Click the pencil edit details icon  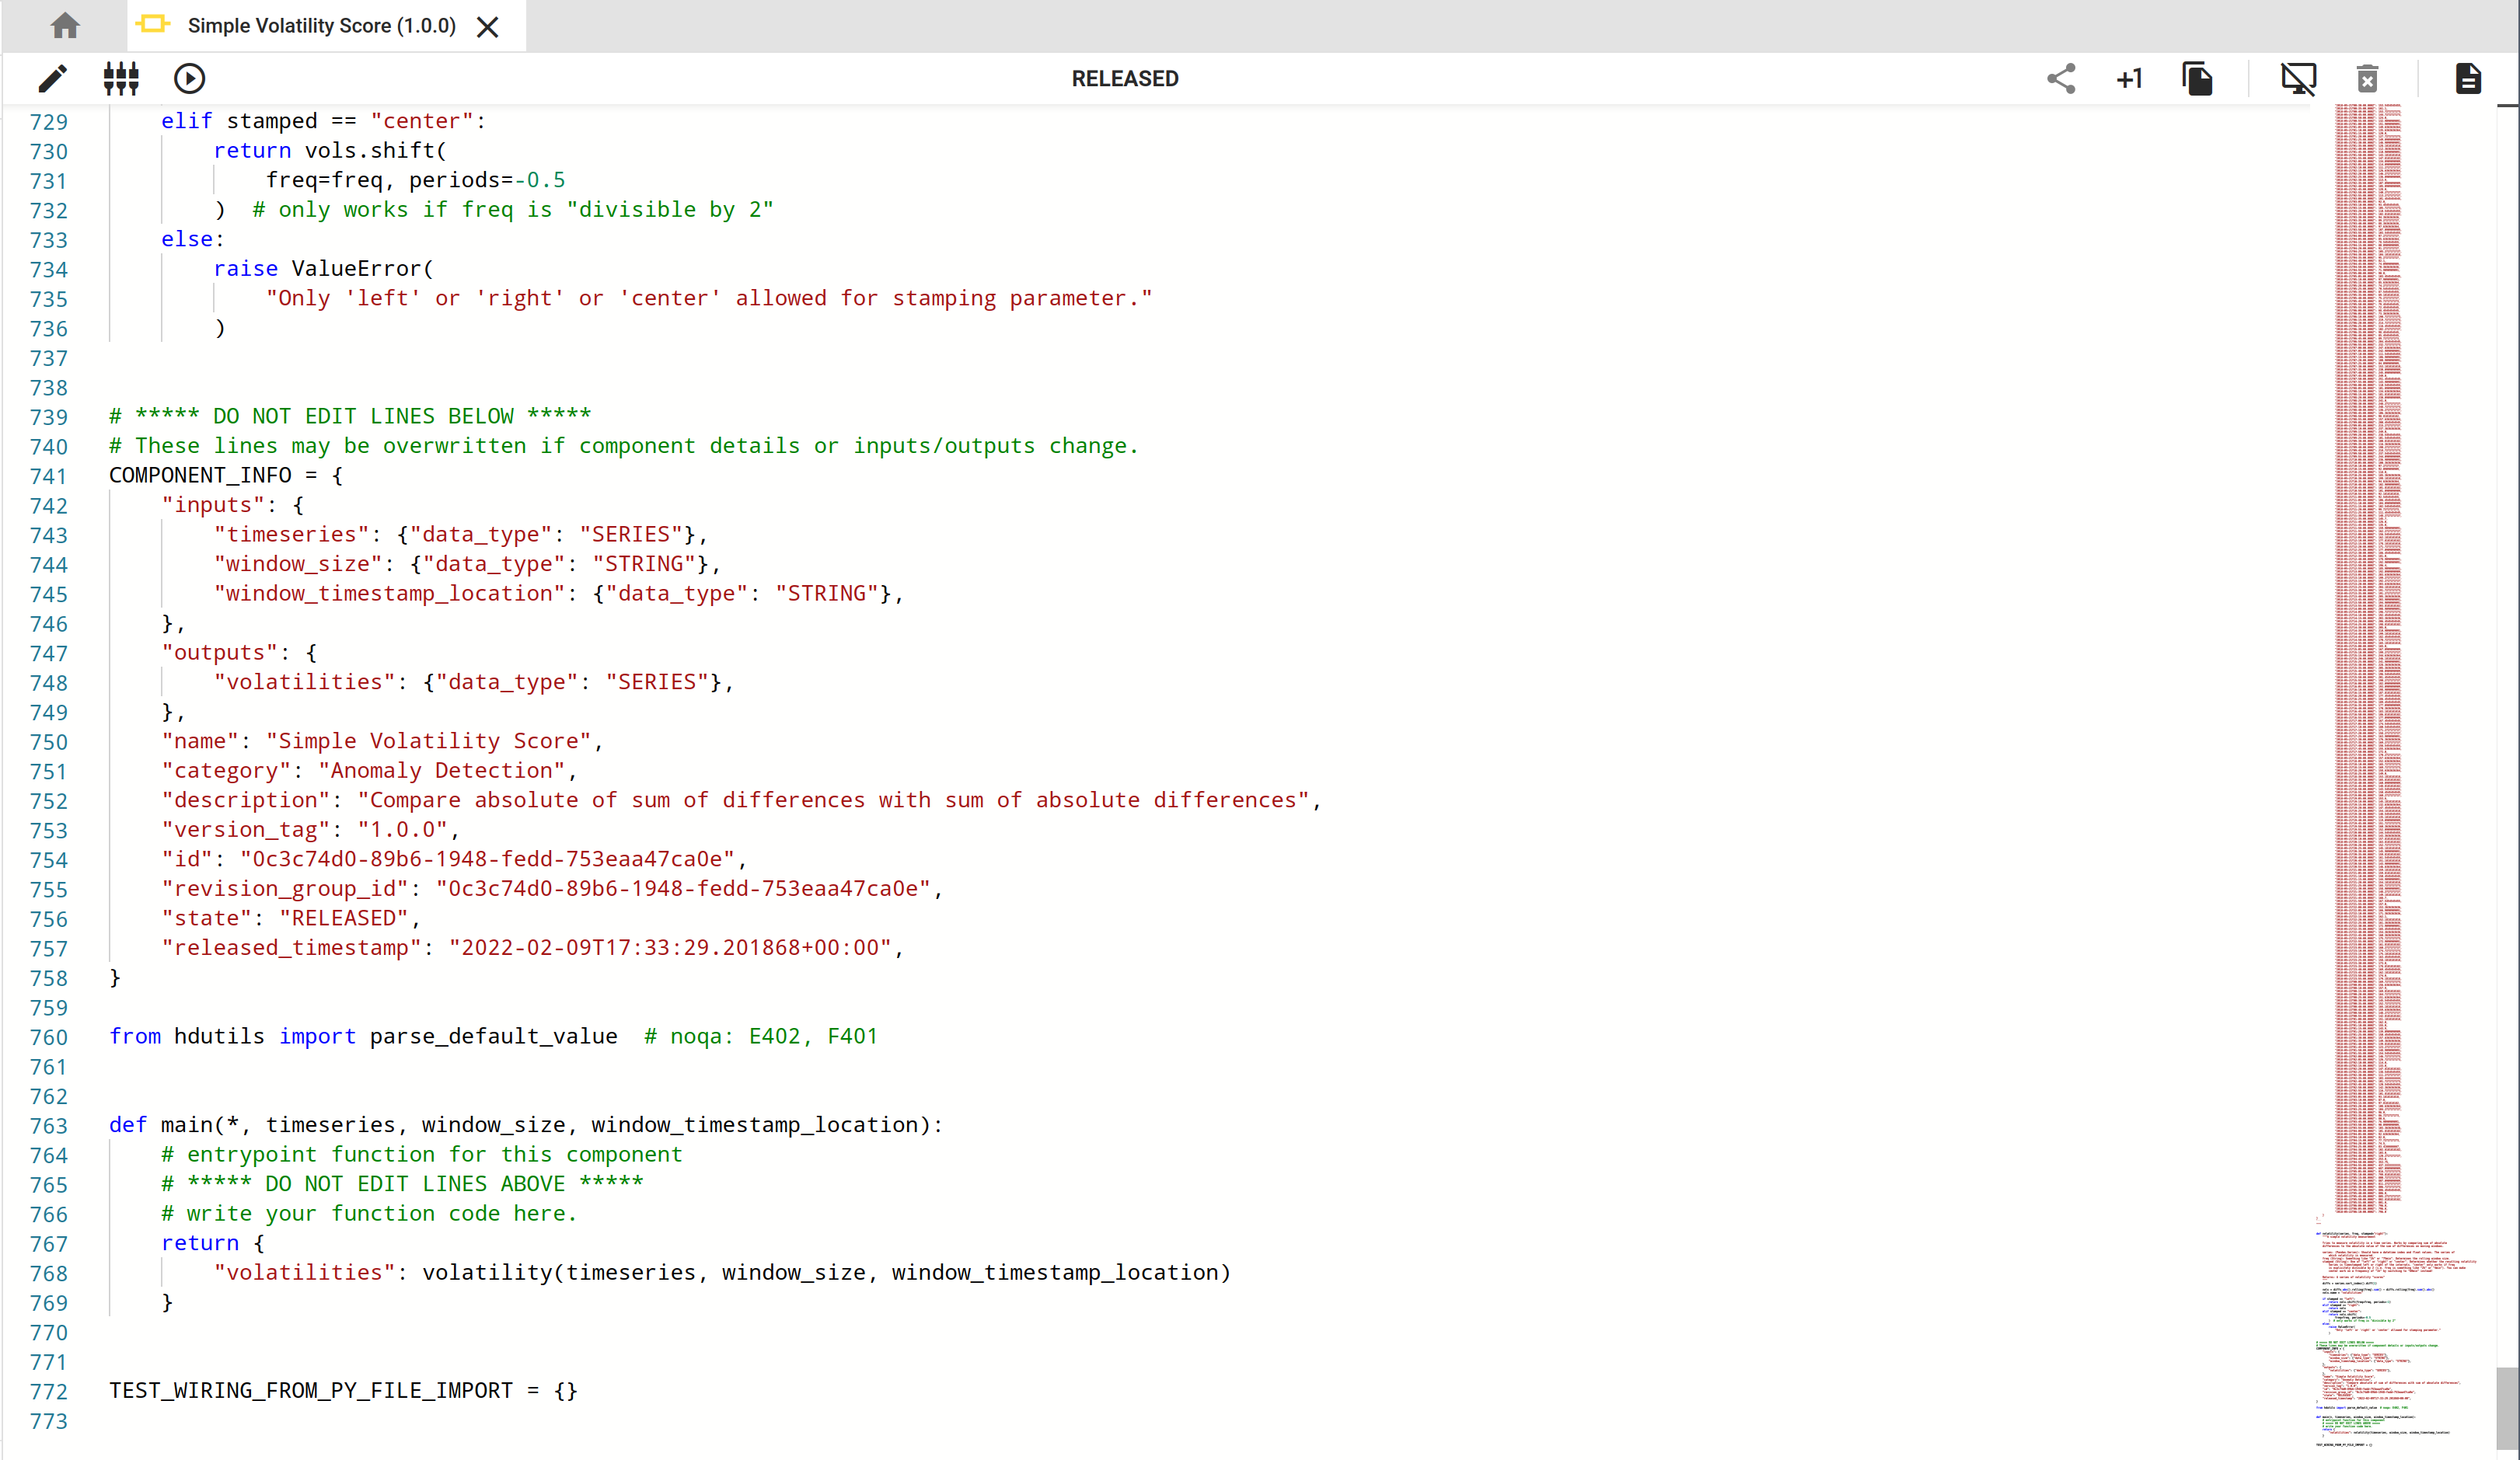point(52,79)
